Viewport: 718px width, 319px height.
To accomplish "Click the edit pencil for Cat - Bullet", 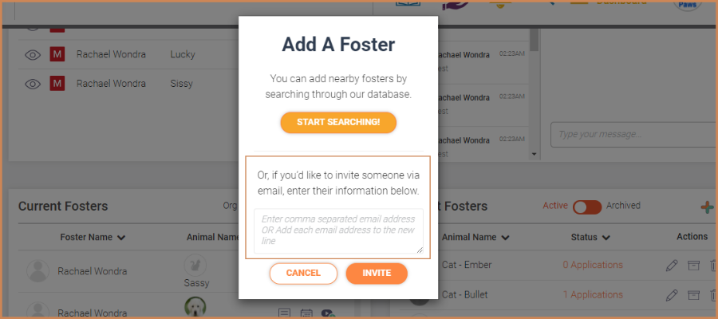I will coord(672,295).
